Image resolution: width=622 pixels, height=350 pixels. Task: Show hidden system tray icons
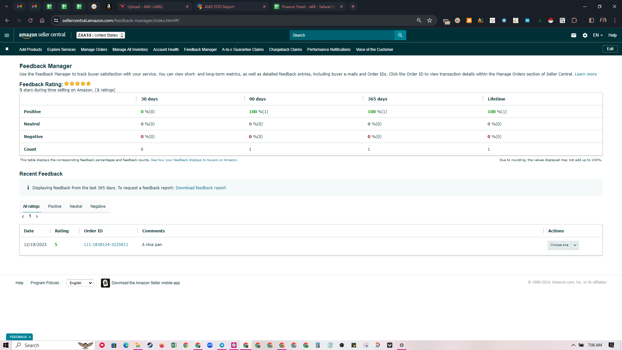pyautogui.click(x=573, y=345)
